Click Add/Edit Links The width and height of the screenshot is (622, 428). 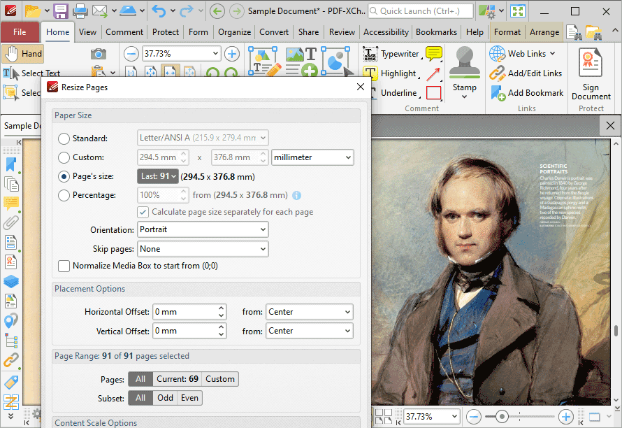click(526, 73)
